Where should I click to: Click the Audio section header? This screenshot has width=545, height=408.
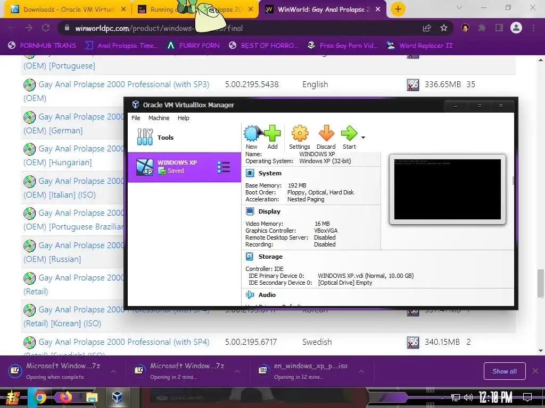pyautogui.click(x=267, y=294)
